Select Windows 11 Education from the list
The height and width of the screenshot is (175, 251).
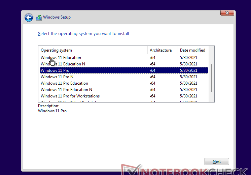61,58
